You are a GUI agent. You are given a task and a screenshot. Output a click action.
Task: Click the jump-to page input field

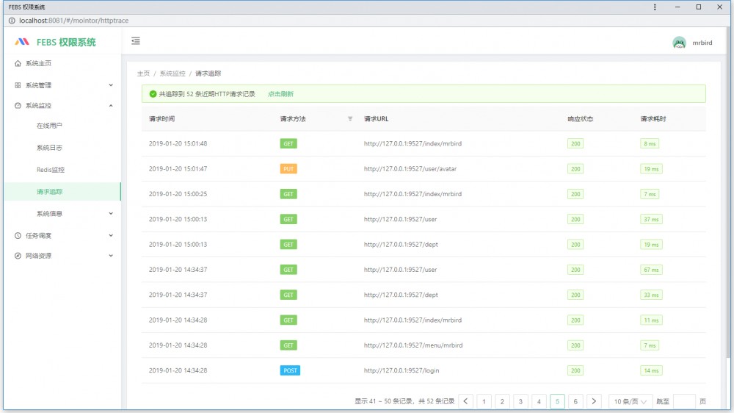coord(684,401)
